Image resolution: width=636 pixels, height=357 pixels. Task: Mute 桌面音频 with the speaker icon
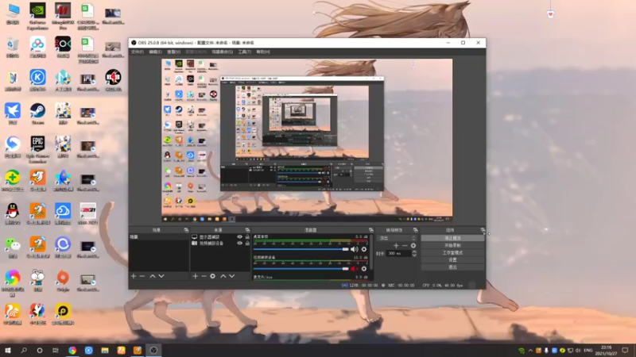[354, 249]
